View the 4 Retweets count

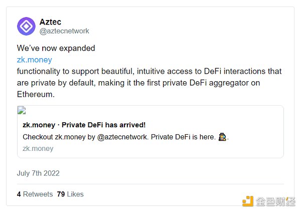35,194
